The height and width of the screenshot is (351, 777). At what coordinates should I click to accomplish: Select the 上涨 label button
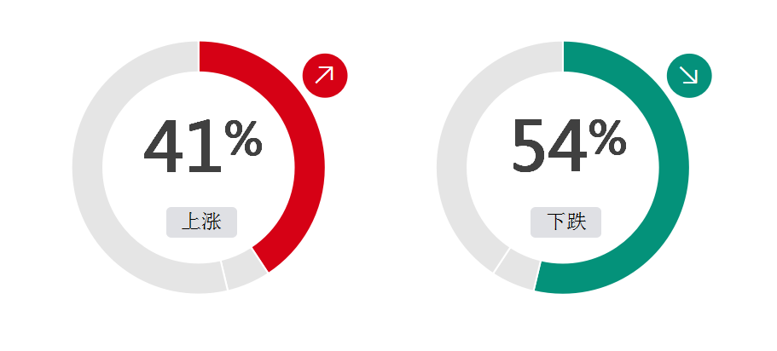pos(201,222)
